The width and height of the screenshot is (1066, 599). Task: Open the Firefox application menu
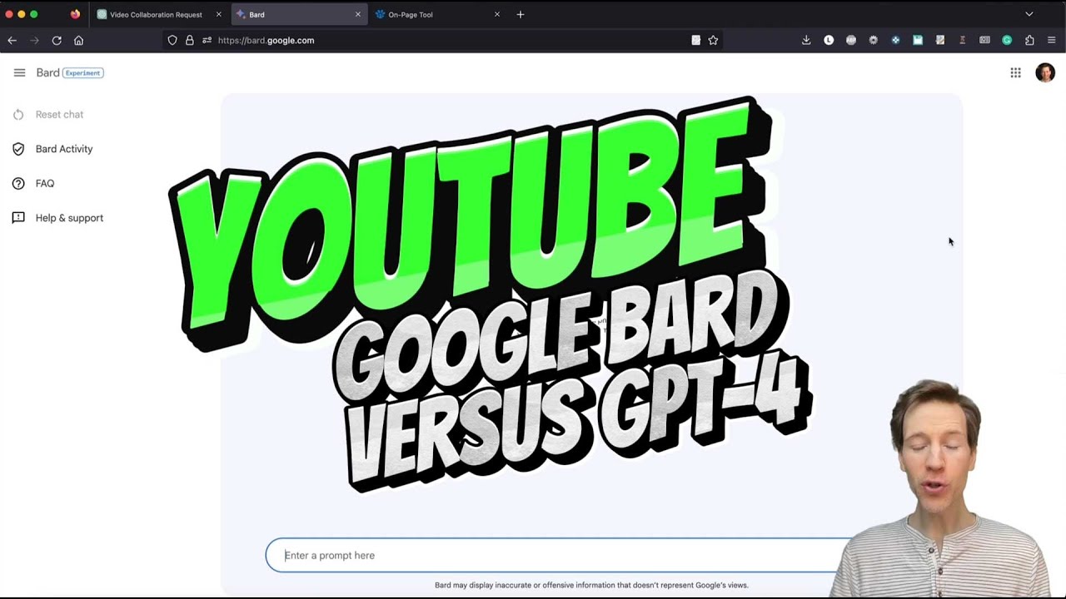[1052, 40]
